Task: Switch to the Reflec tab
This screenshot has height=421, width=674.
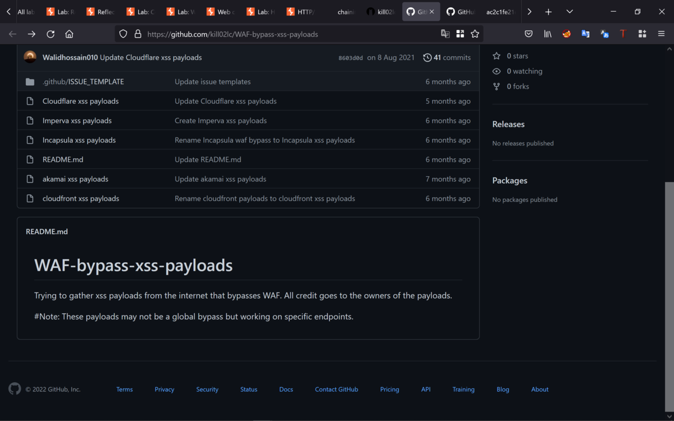Action: (x=101, y=12)
